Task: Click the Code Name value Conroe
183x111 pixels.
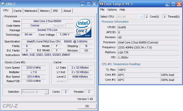Action: point(35,25)
